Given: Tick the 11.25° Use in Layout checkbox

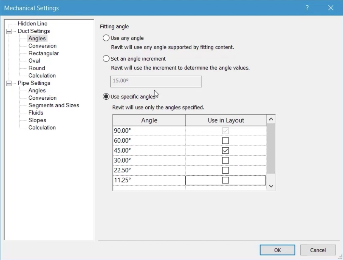Looking at the screenshot, I should 225,180.
